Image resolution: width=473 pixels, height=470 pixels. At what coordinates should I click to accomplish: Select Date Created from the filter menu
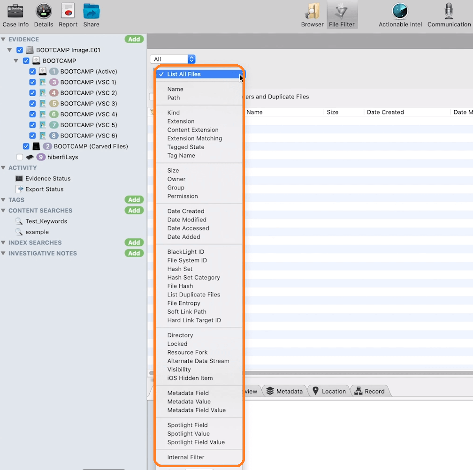click(x=186, y=211)
